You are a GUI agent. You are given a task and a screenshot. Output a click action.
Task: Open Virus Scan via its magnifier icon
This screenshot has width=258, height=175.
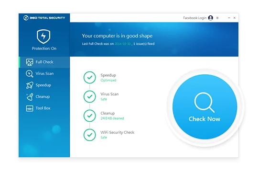click(30, 74)
